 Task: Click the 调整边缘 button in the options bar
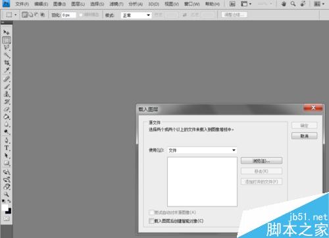tap(234, 14)
